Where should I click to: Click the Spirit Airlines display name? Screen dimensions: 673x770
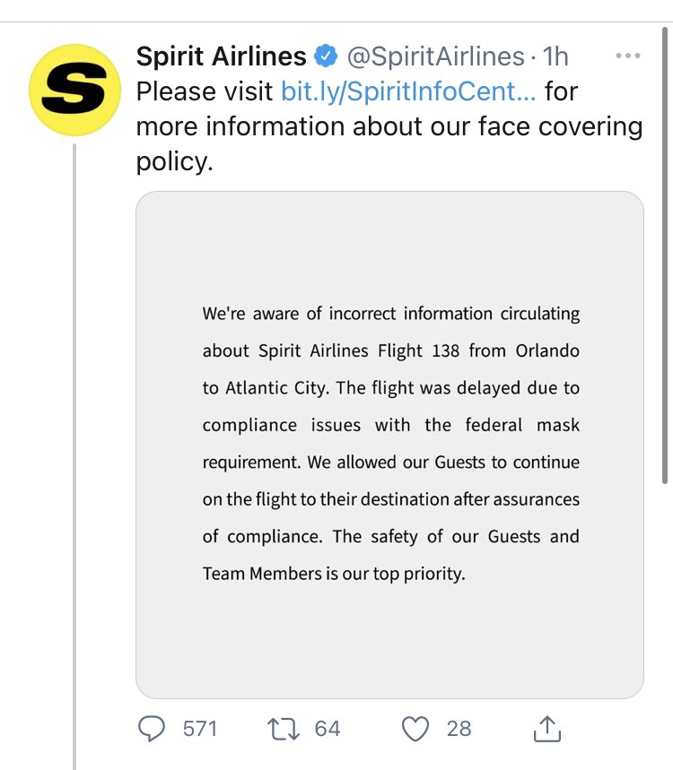point(221,56)
